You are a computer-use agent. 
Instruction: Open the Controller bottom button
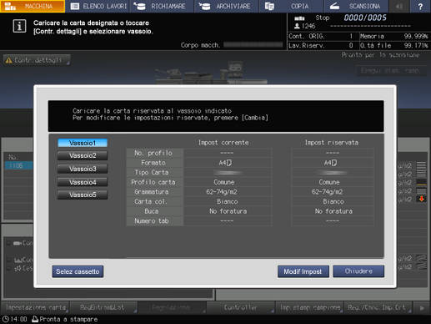pos(241,307)
